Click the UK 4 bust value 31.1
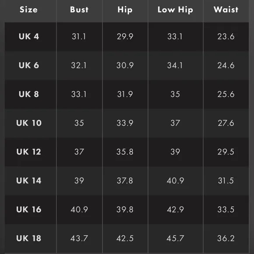Viewport: 254px width, 254px height. tap(79, 36)
